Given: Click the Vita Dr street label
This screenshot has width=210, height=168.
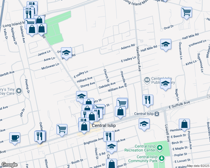Looking at the screenshot, I should point(22,113).
